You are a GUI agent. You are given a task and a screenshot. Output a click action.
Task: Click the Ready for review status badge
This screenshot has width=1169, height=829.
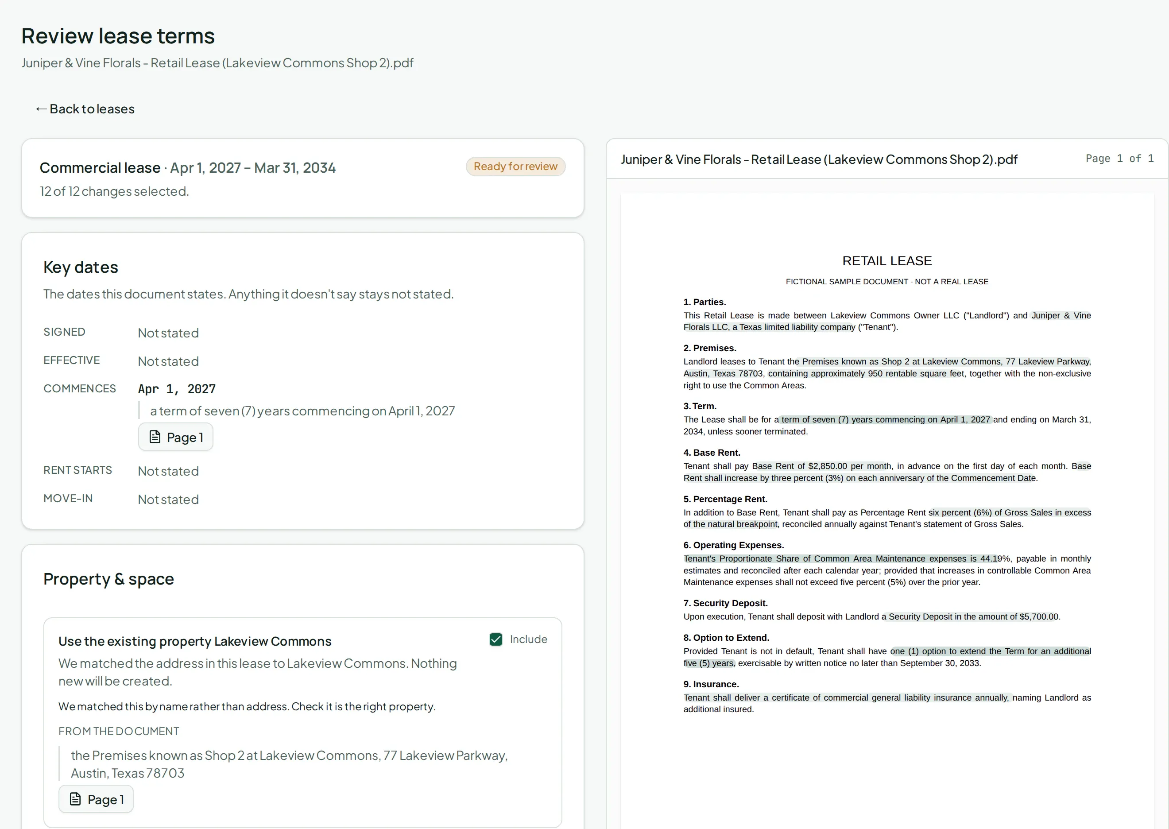point(515,167)
